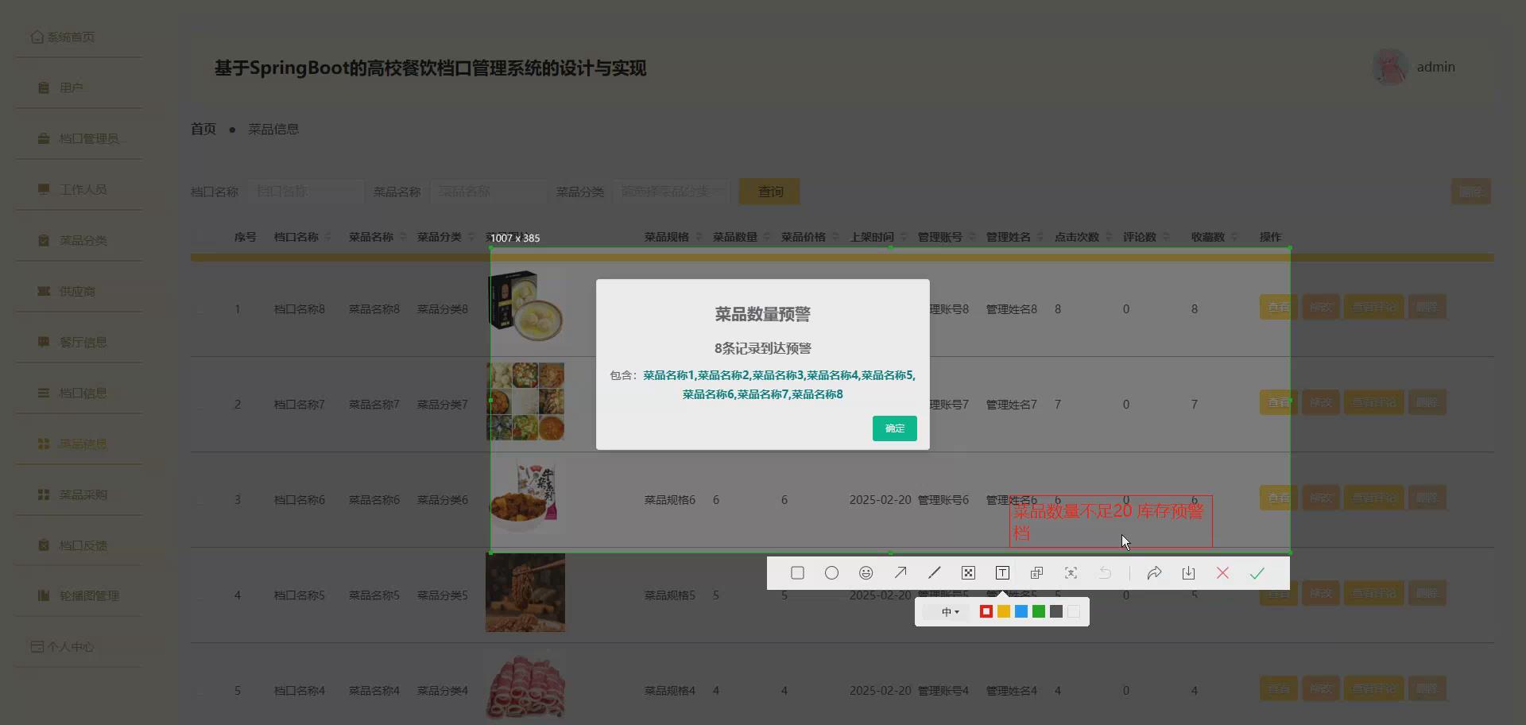Open the 档口信息 sidebar menu
This screenshot has height=725, width=1526.
click(79, 393)
